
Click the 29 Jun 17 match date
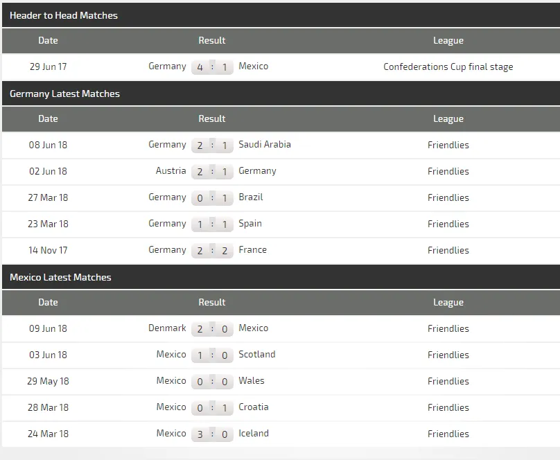tap(48, 67)
